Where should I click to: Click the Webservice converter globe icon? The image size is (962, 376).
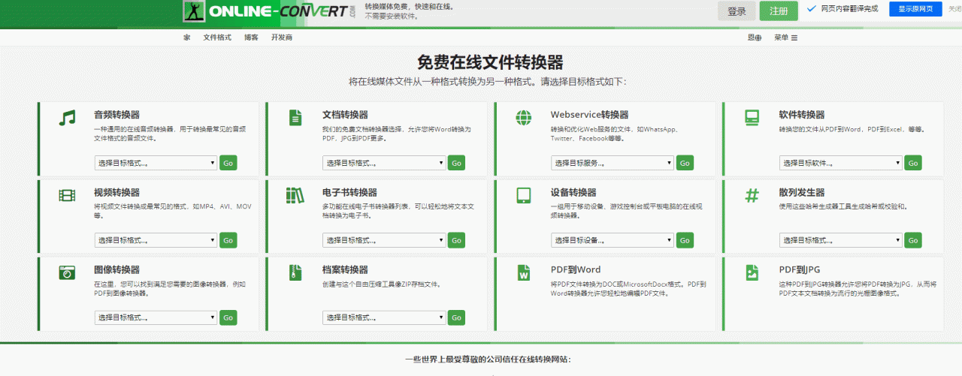(x=524, y=118)
